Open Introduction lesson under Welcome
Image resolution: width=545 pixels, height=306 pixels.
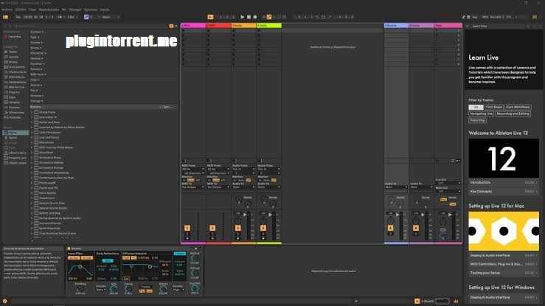504,182
